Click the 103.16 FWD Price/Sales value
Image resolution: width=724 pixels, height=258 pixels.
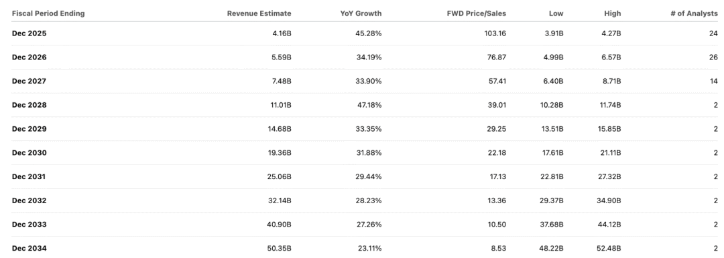tap(495, 33)
